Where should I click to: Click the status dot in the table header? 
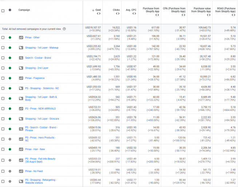(10, 10)
